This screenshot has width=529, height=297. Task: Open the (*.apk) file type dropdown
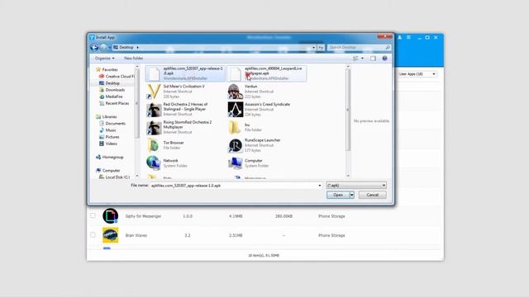coord(356,186)
